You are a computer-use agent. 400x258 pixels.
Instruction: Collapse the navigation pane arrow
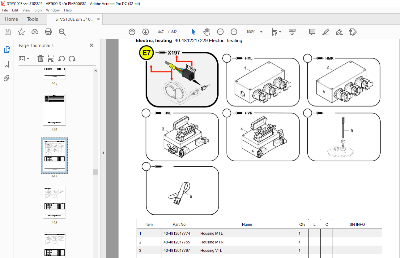coord(103,153)
